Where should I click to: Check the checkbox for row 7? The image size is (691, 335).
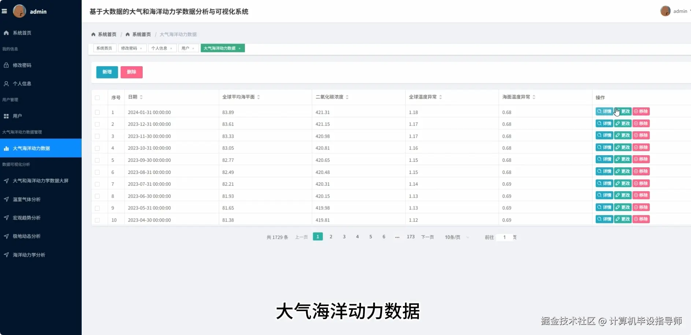coord(97,184)
